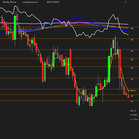This screenshot has height=139, width=139.
Task: Click the 'in 3 Days' text
Action: (x=134, y=119)
